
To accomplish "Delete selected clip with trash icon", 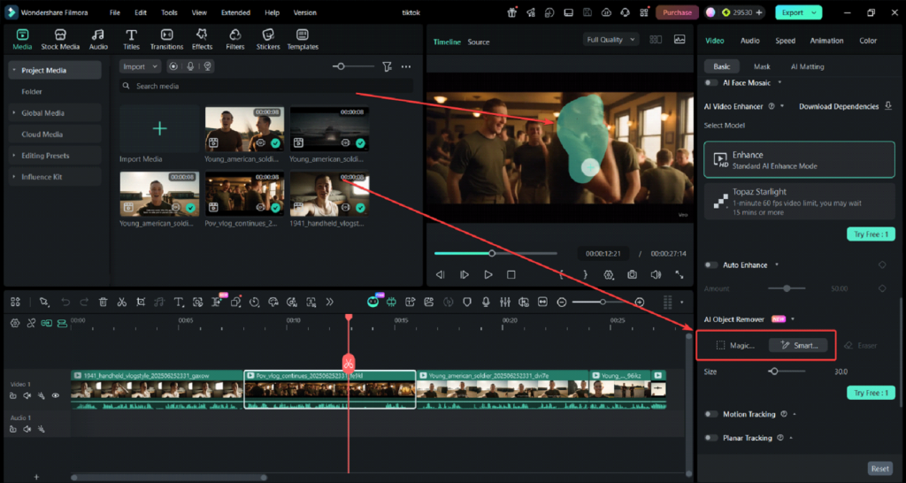I will pos(103,302).
